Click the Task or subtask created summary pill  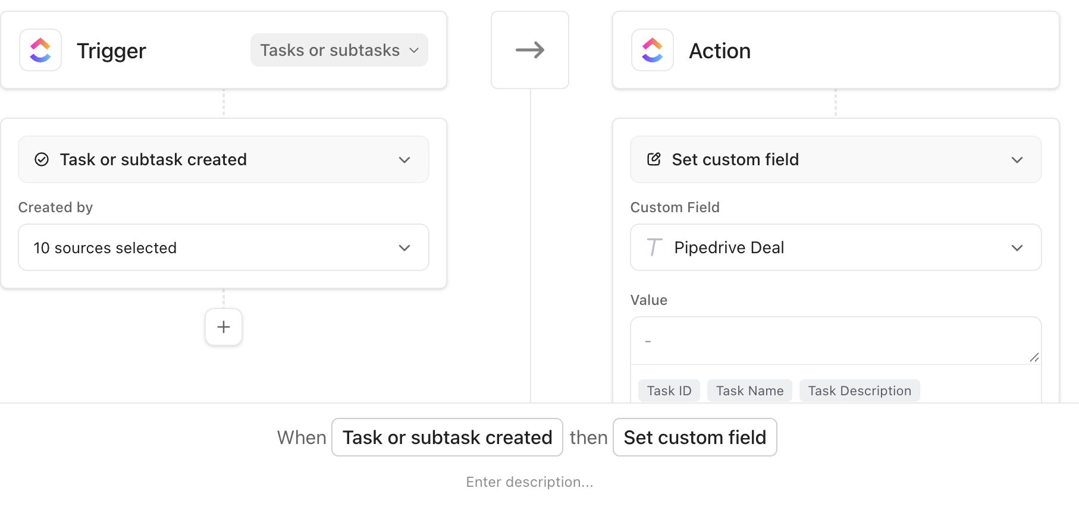click(x=447, y=437)
